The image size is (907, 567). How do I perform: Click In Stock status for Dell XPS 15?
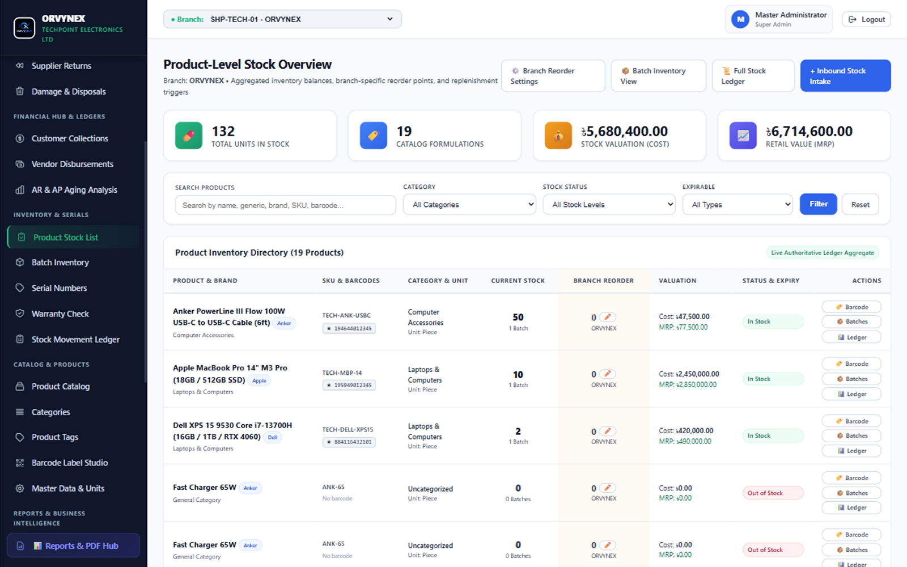click(x=773, y=435)
